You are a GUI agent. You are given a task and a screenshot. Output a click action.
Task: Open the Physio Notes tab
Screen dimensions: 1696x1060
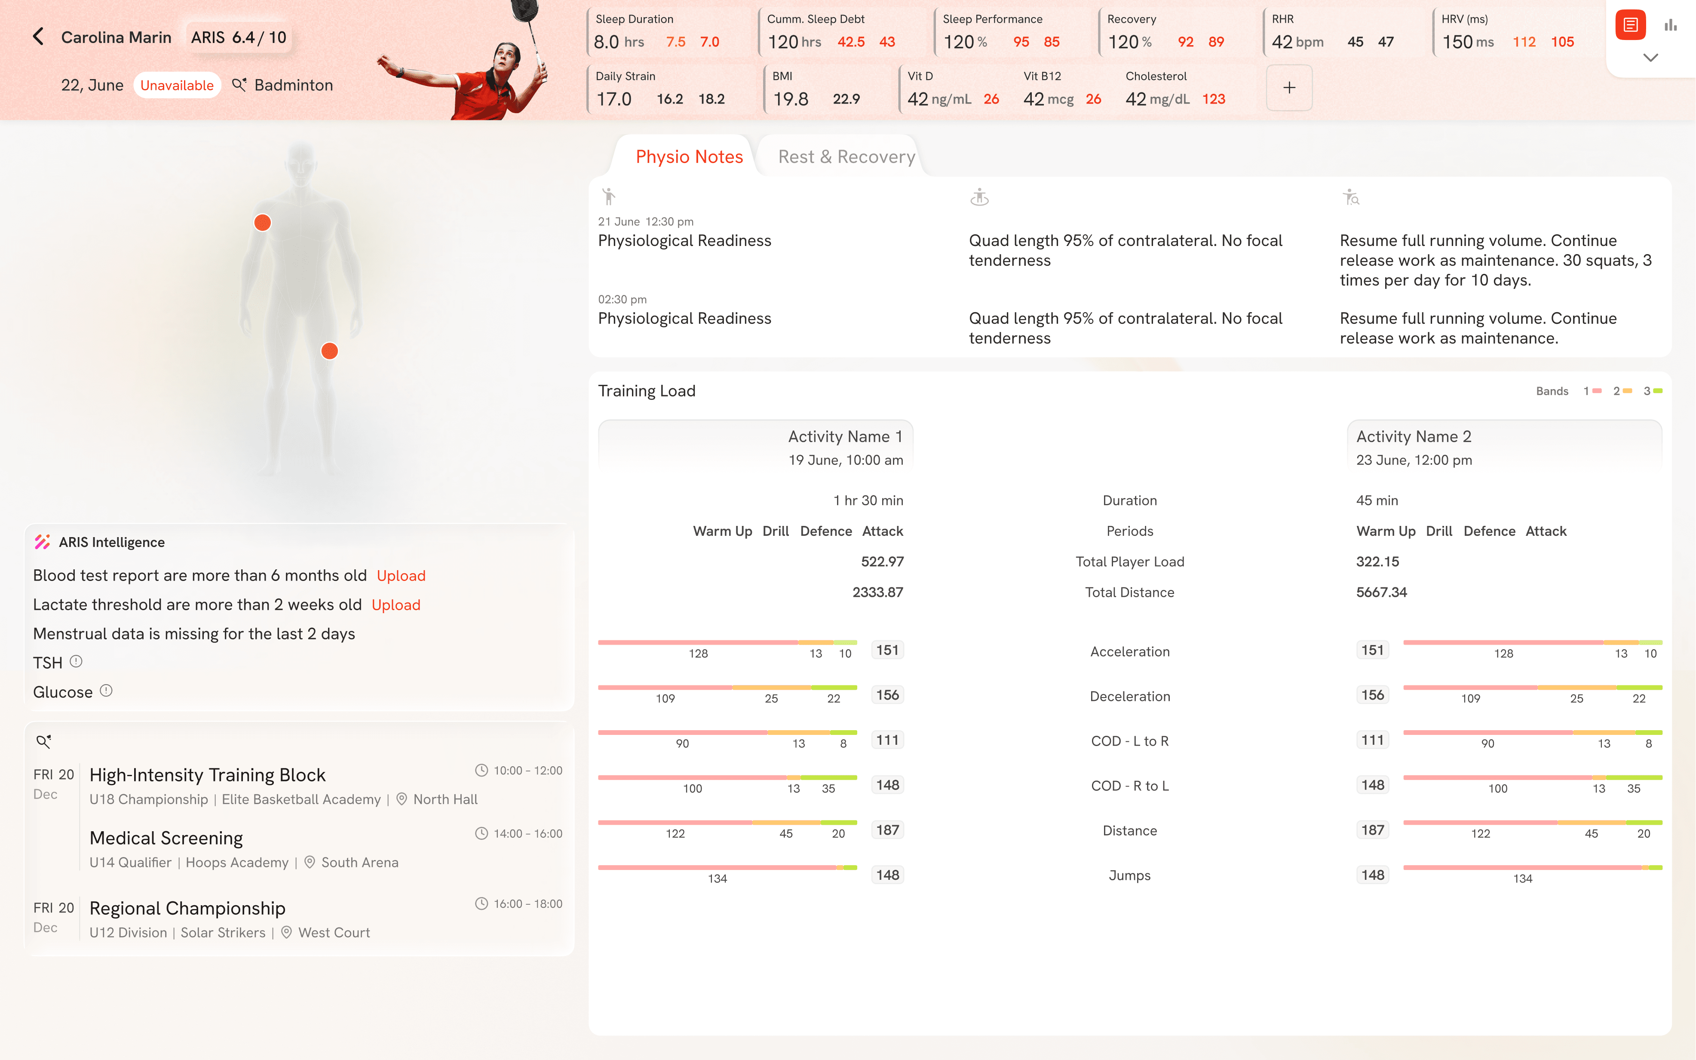pos(689,157)
